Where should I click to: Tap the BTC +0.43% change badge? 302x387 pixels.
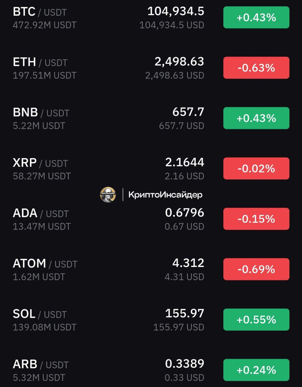[256, 18]
